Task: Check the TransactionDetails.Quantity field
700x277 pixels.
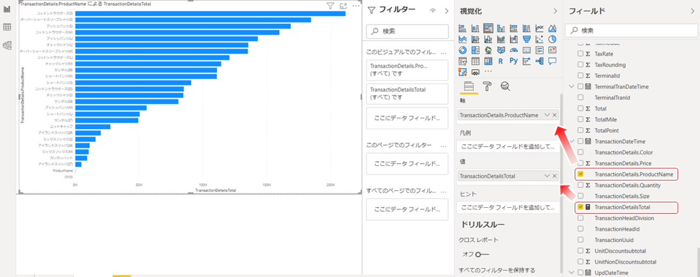Action: pos(580,185)
